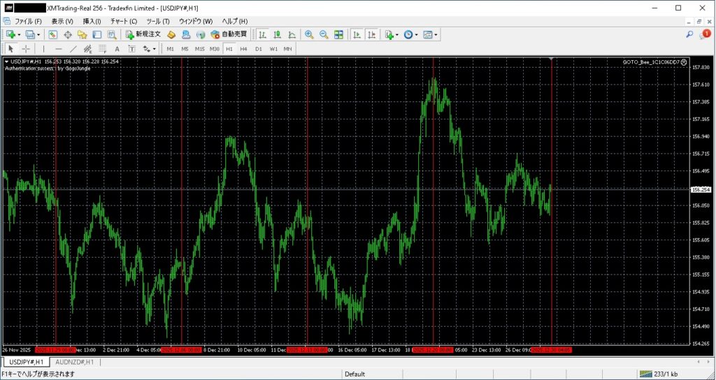
Task: Switch to the AUDNZD#,H1 chart tab
Action: coord(75,362)
